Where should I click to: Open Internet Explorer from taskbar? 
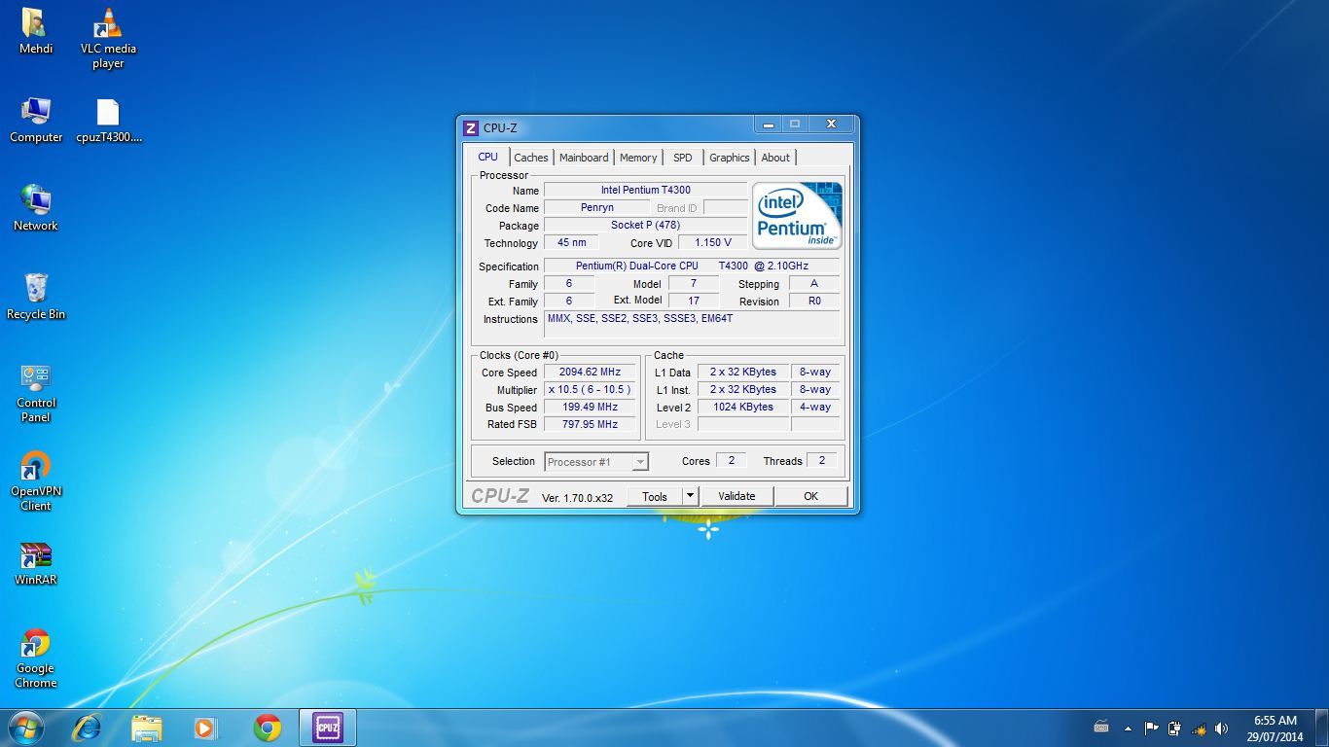click(87, 728)
